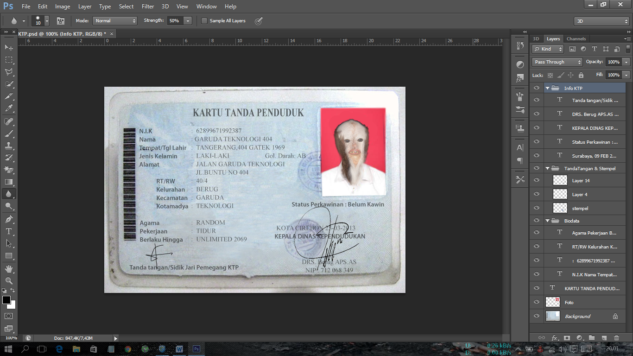Select the Blur tool in toolbox
633x356 pixels.
tap(9, 194)
